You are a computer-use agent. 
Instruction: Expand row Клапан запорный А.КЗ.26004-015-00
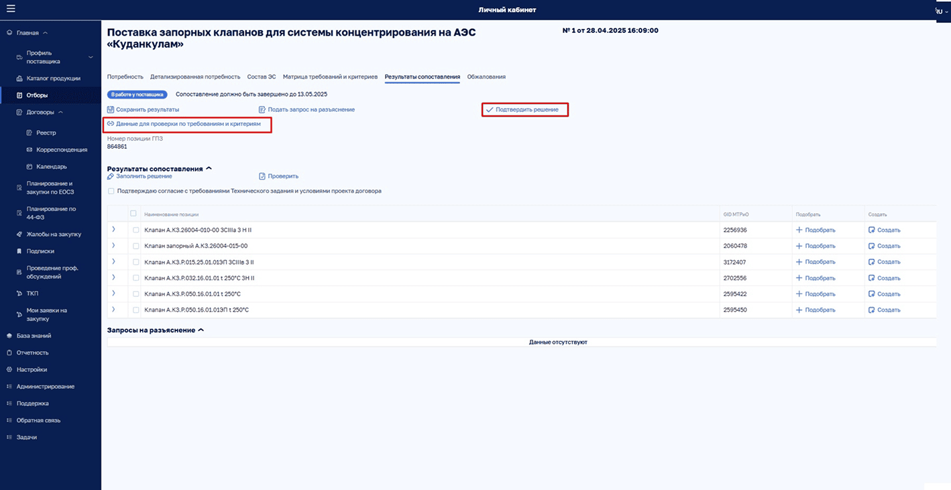[x=113, y=245]
